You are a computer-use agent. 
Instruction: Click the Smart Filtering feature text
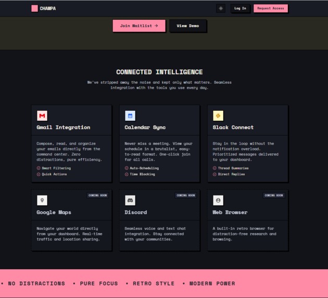click(x=56, y=168)
